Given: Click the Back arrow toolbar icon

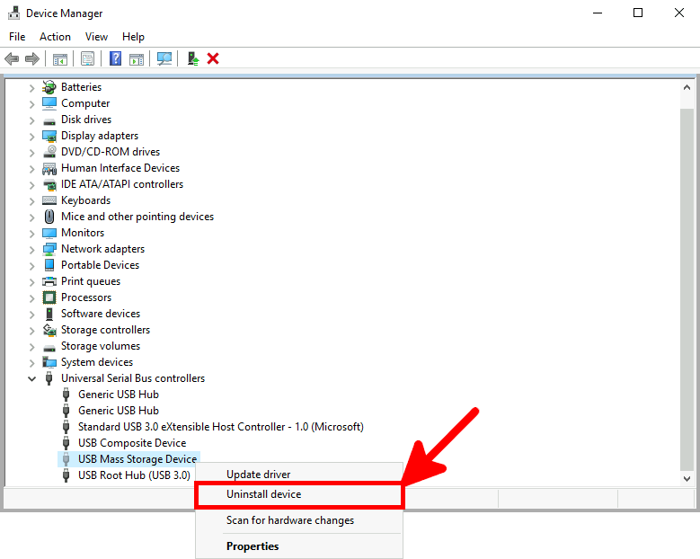Looking at the screenshot, I should tap(12, 58).
